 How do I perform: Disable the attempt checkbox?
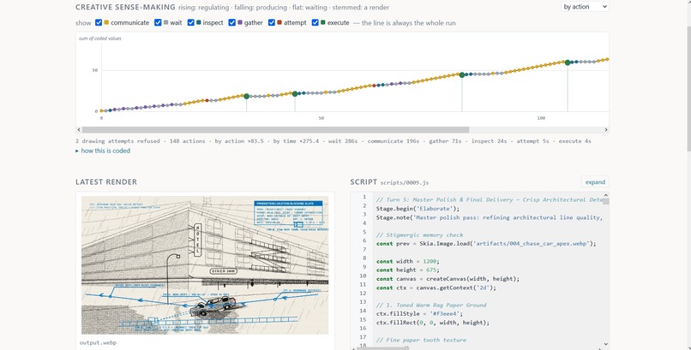pyautogui.click(x=272, y=23)
